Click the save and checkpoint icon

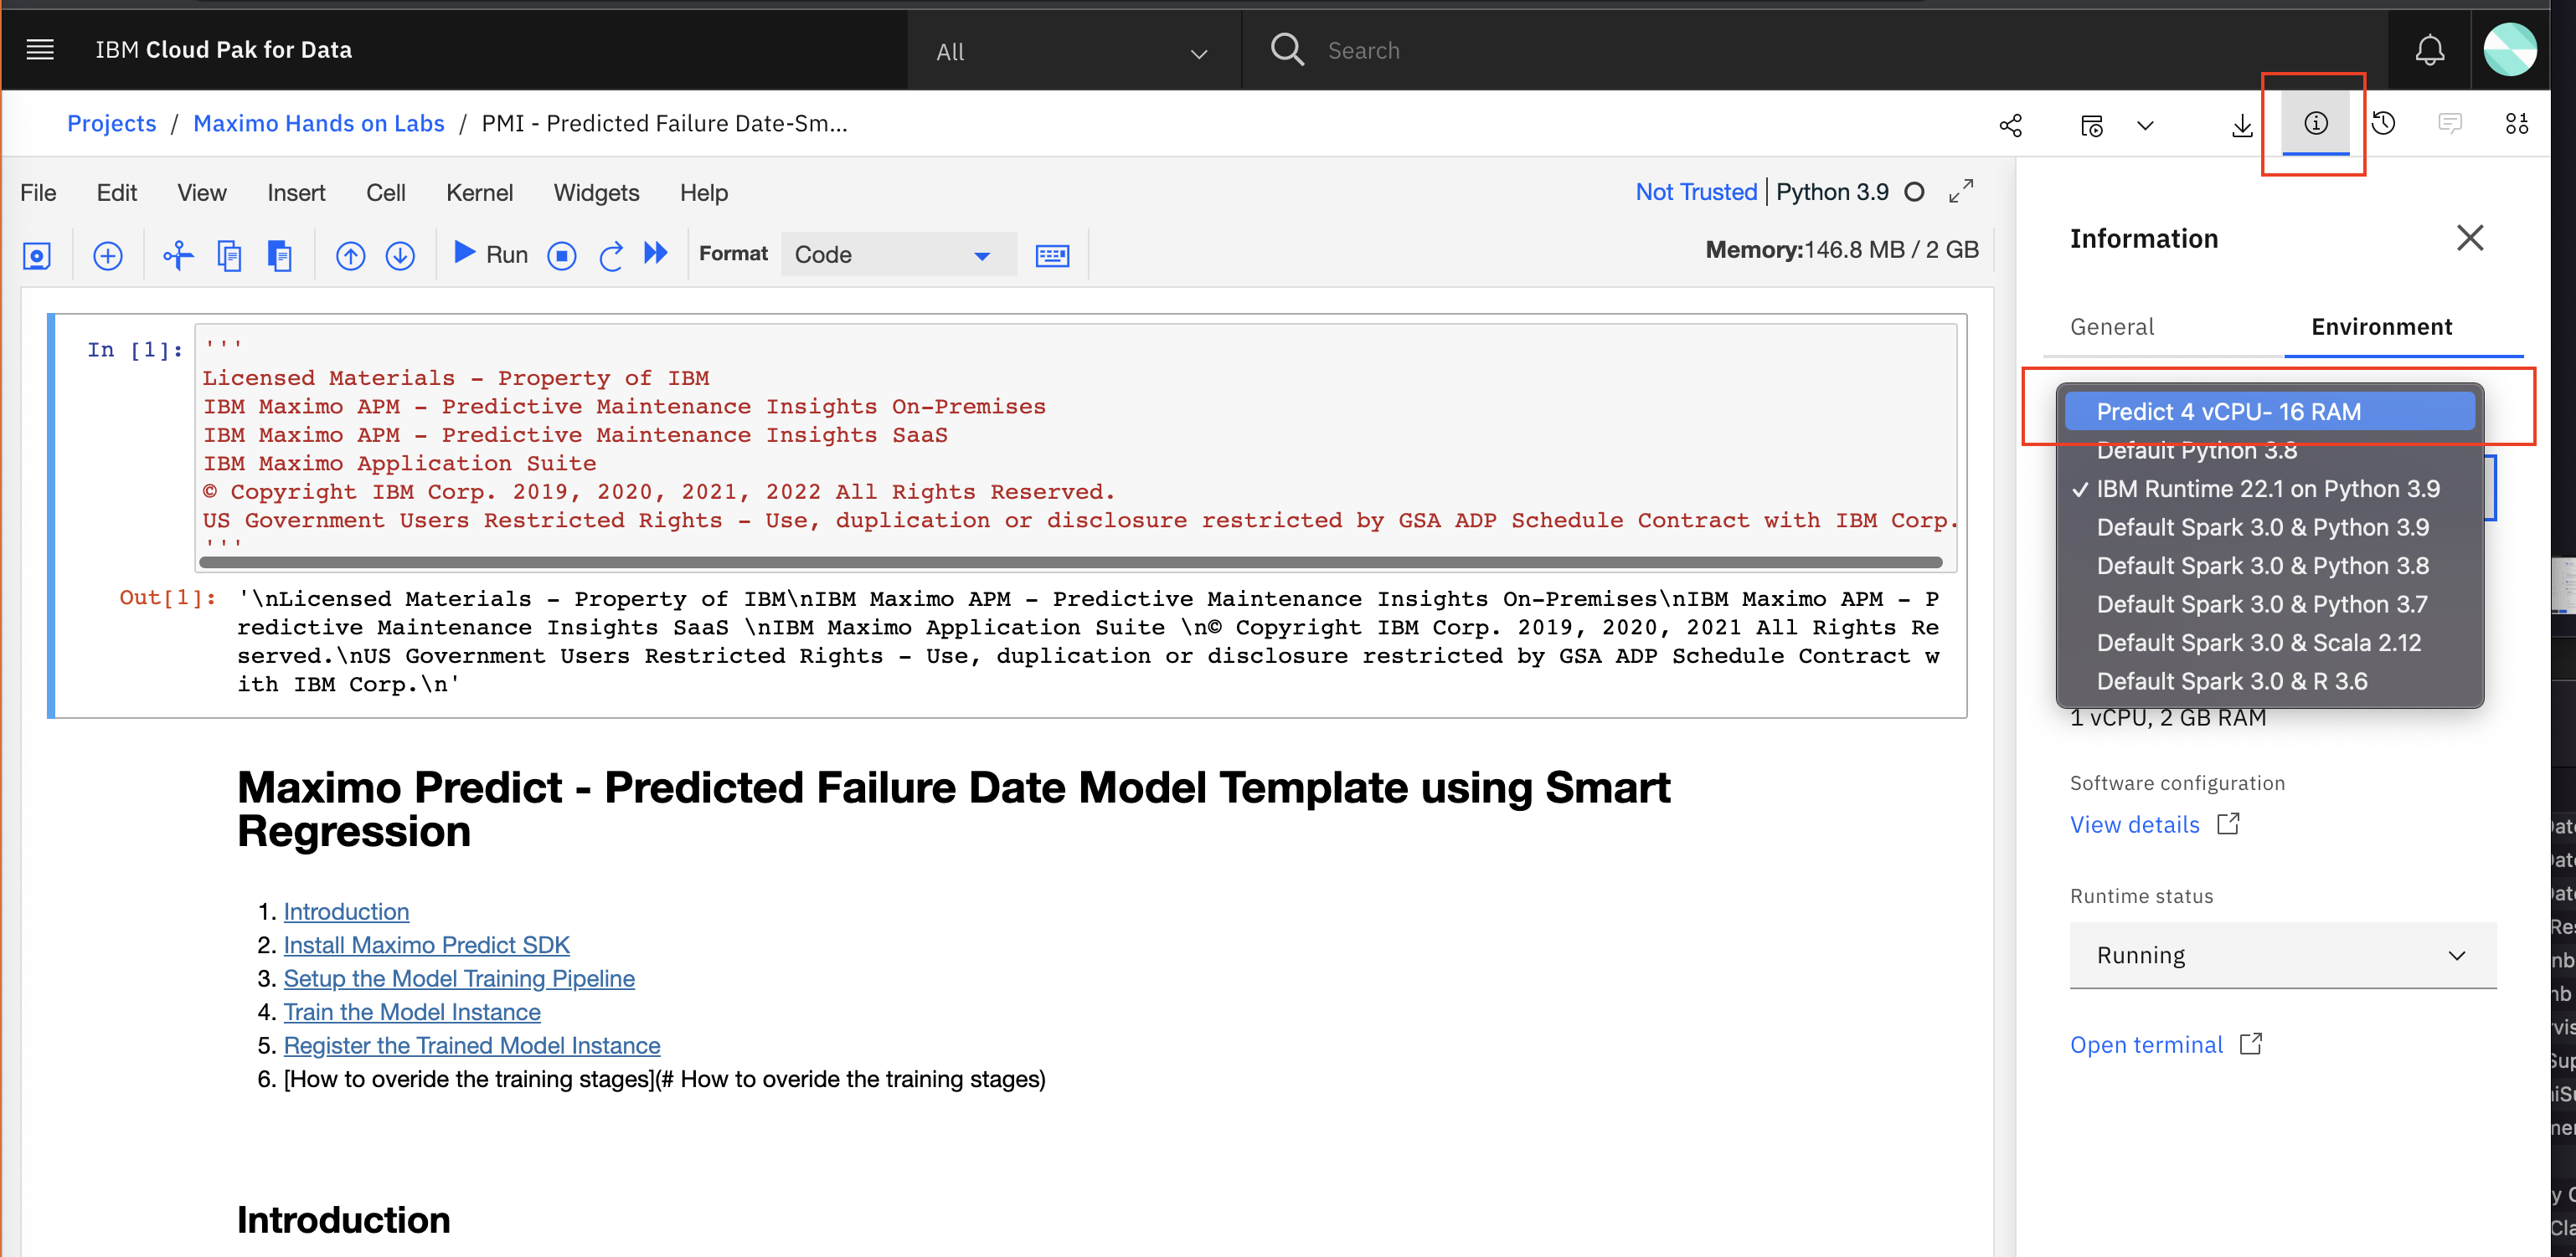pos(37,256)
